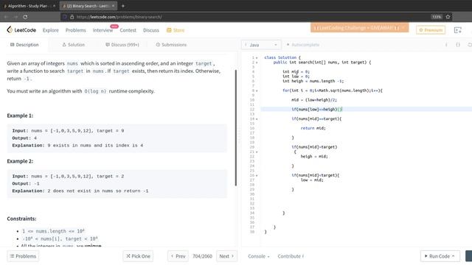Collapse the fold arrow at line 26

[x=257, y=175]
